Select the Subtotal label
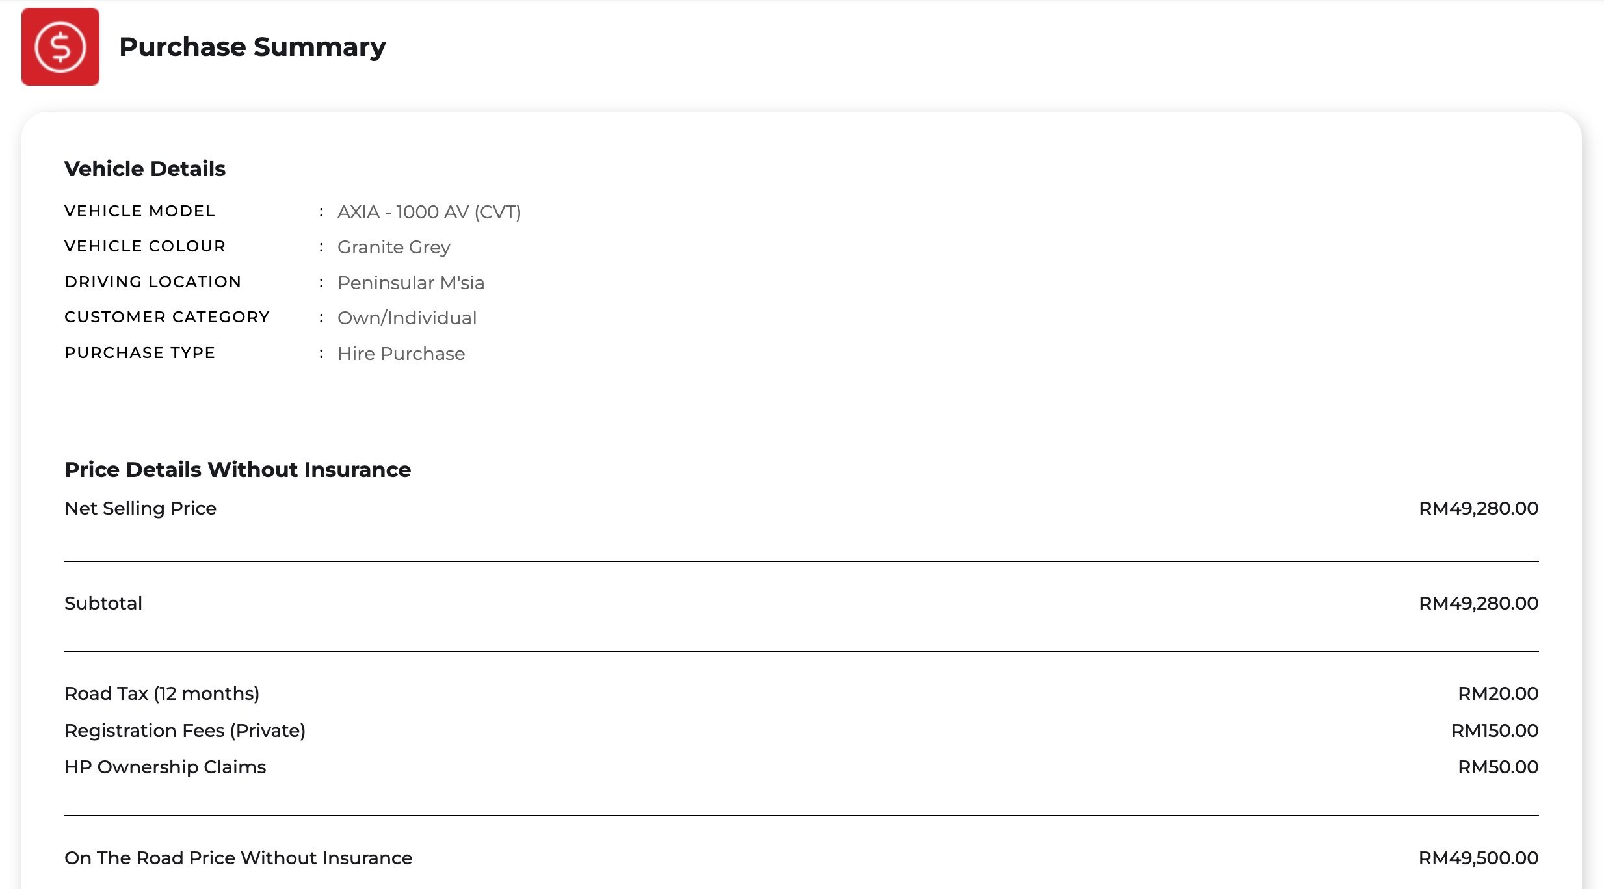1604x889 pixels. pyautogui.click(x=103, y=603)
